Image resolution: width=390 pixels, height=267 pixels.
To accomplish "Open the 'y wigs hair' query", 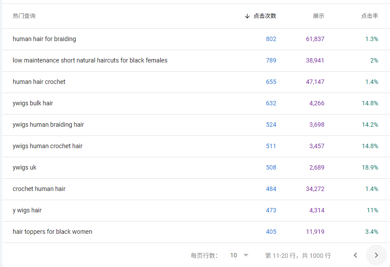I will (27, 210).
